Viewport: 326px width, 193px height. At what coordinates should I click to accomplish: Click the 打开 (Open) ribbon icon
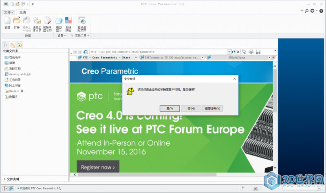[x=17, y=23]
